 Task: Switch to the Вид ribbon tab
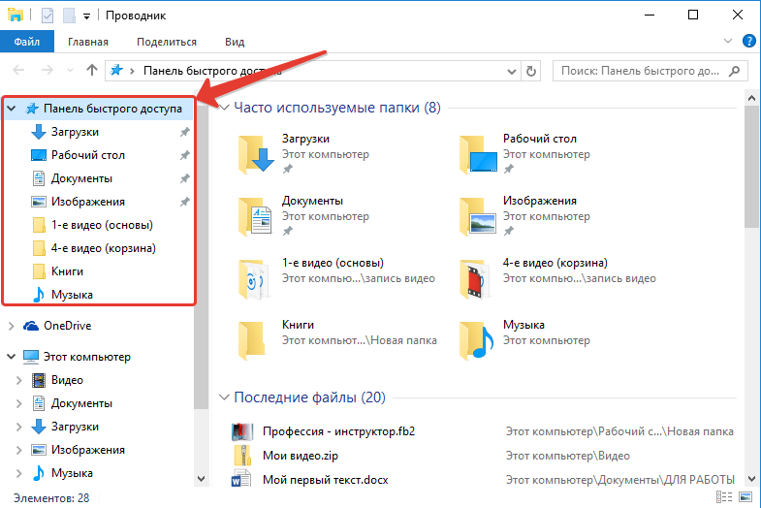click(235, 42)
